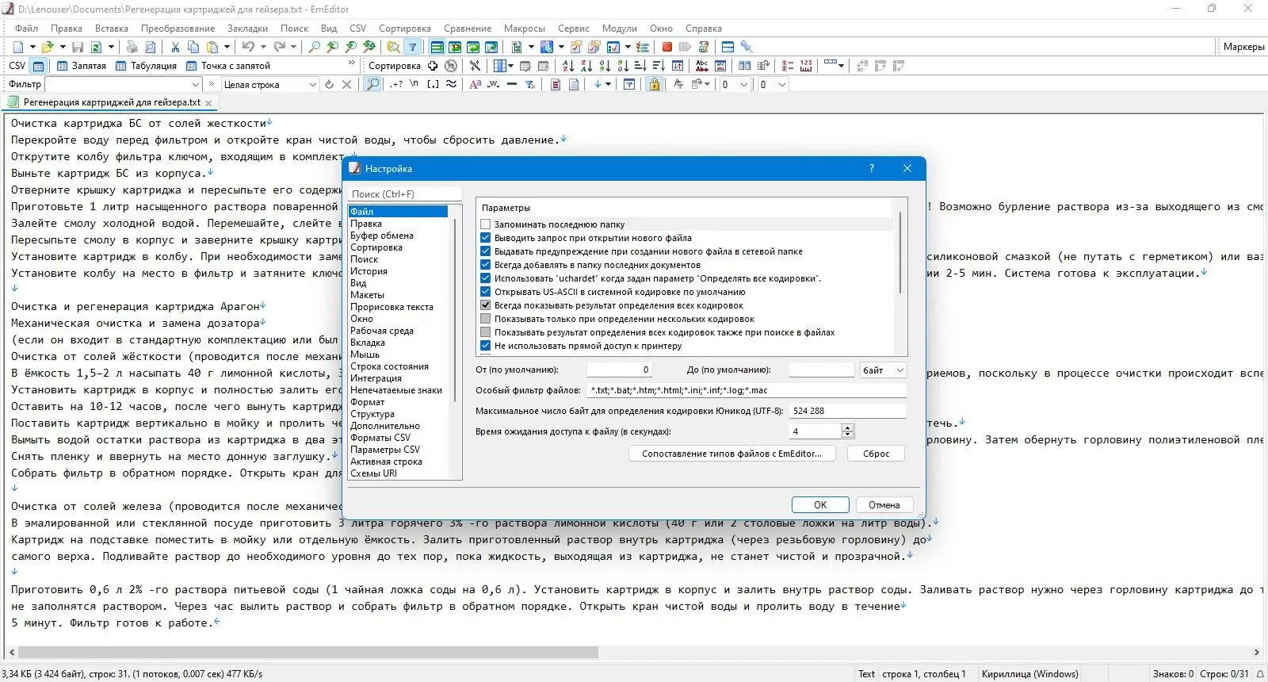
Task: Open the New file dropdown arrow
Action: click(x=32, y=47)
